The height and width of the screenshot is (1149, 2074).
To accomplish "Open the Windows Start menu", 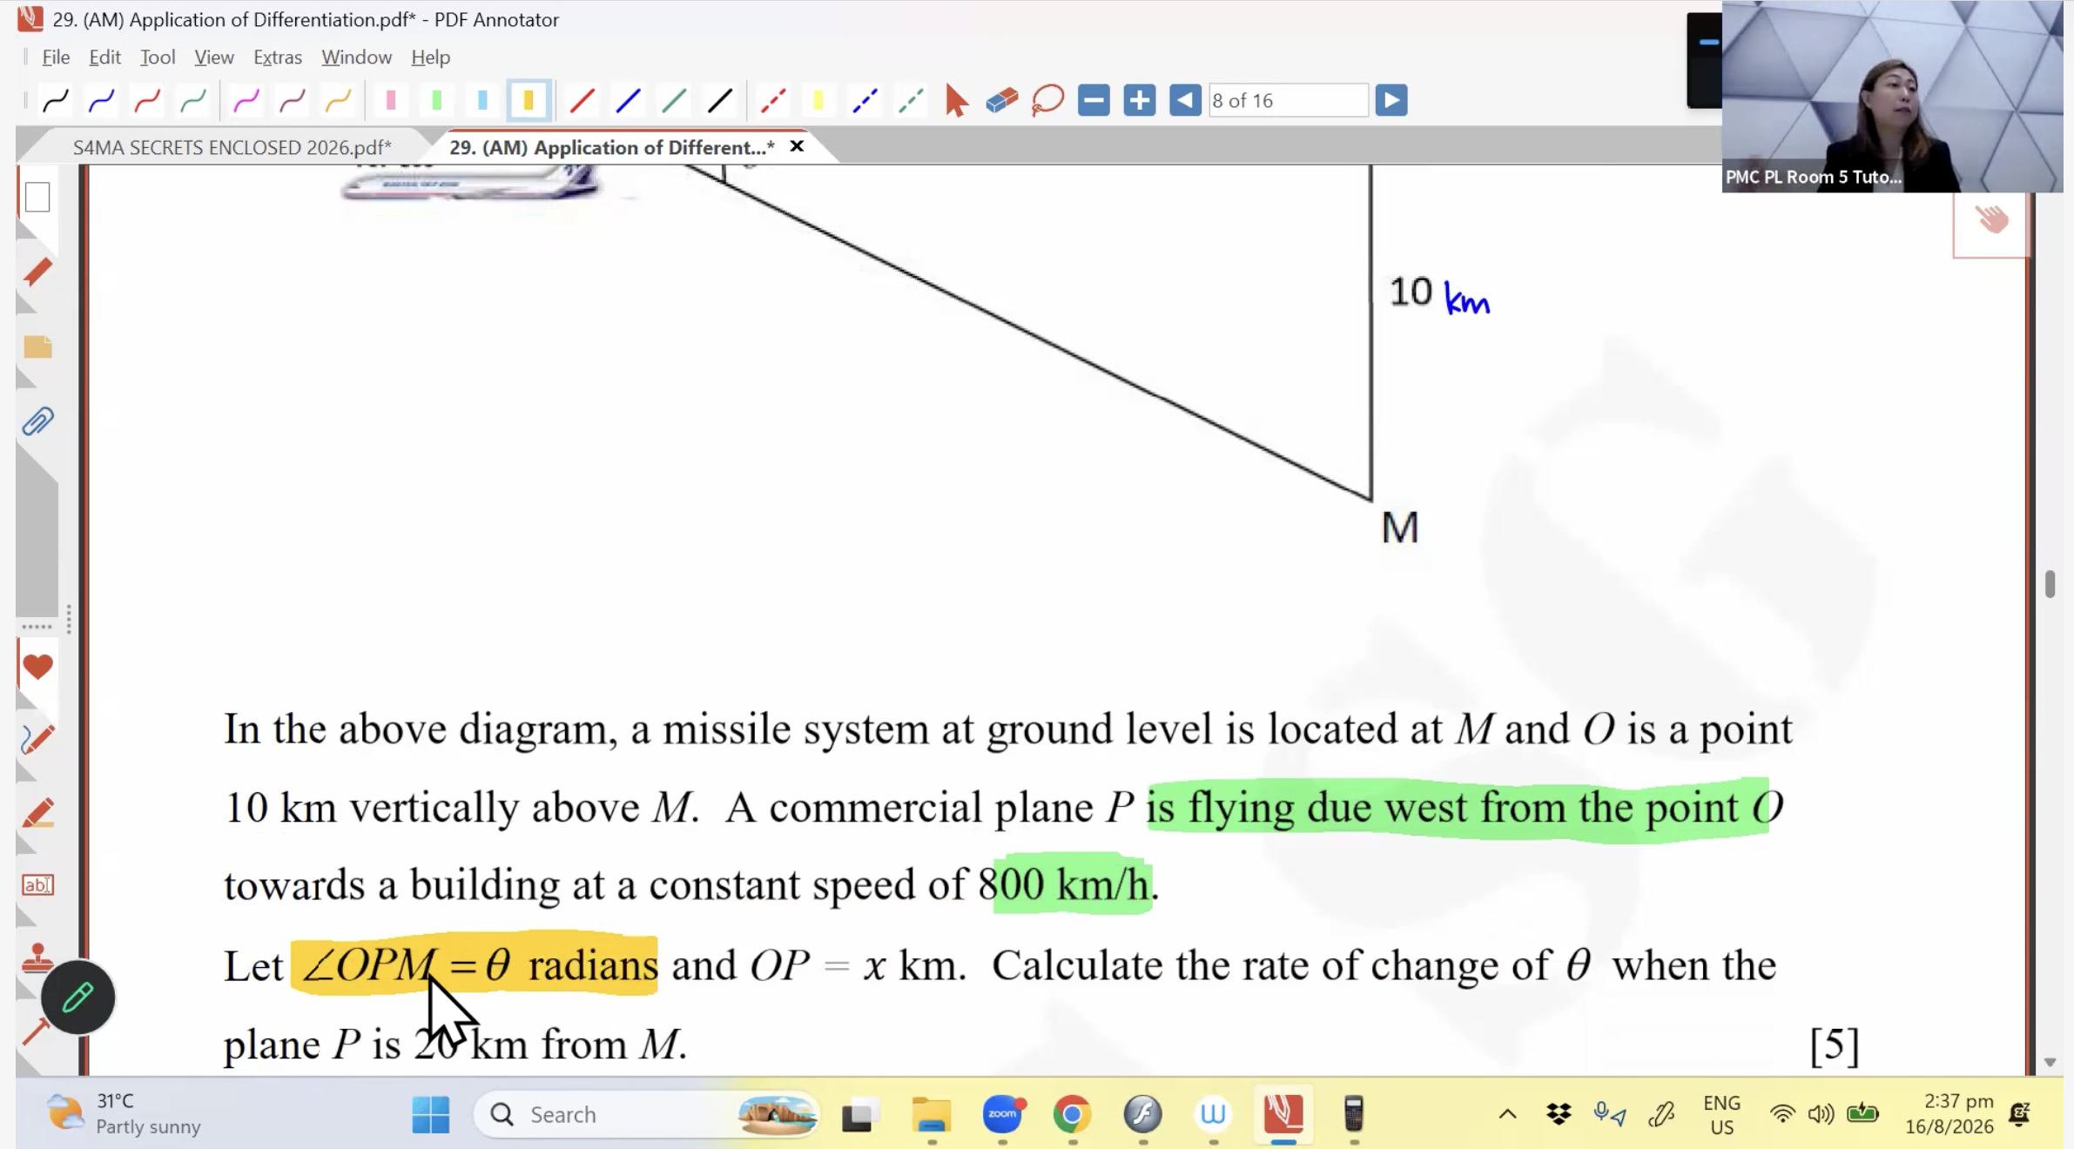I will tap(430, 1114).
